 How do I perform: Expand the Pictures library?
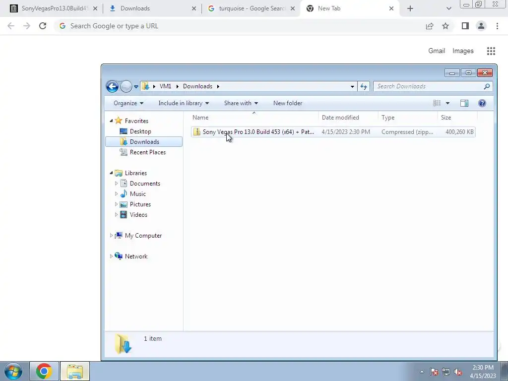(116, 204)
